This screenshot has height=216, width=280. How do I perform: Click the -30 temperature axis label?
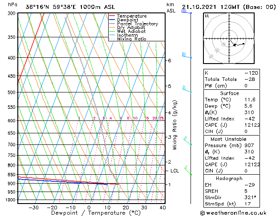[33, 208]
